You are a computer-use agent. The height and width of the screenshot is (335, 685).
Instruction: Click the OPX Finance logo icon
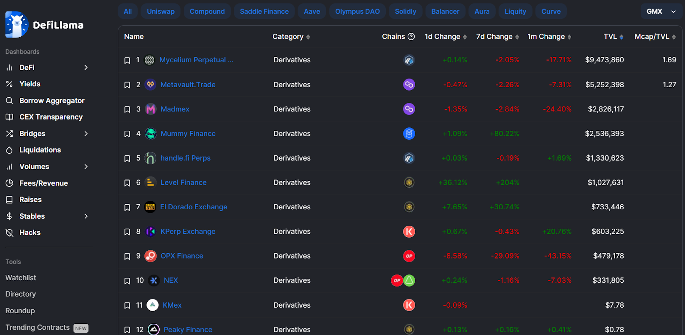tap(151, 256)
